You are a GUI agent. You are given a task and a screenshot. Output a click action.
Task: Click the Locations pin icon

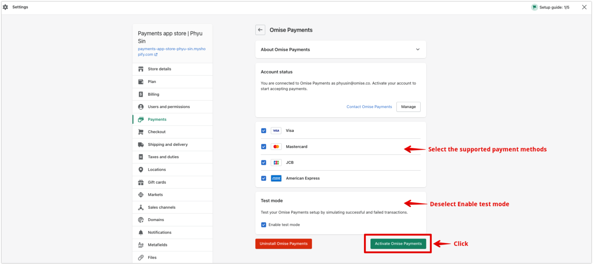tap(141, 170)
